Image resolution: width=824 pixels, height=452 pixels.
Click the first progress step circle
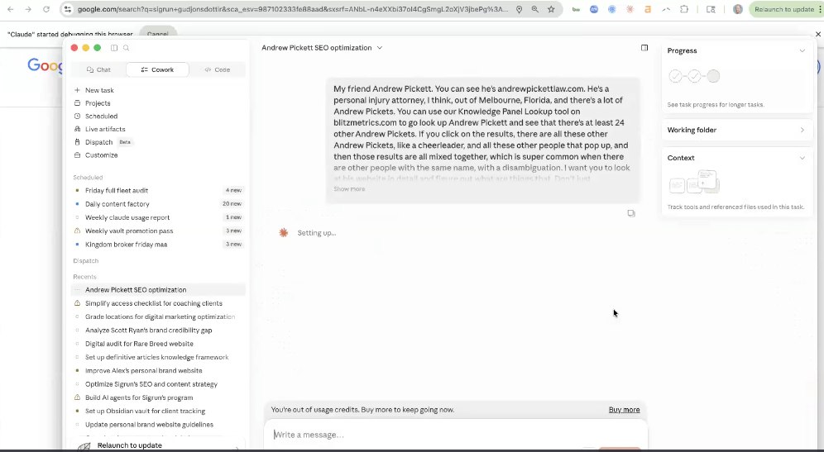675,77
